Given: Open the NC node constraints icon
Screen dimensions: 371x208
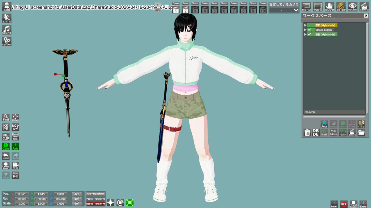Looking at the screenshot, I should (x=15, y=127).
